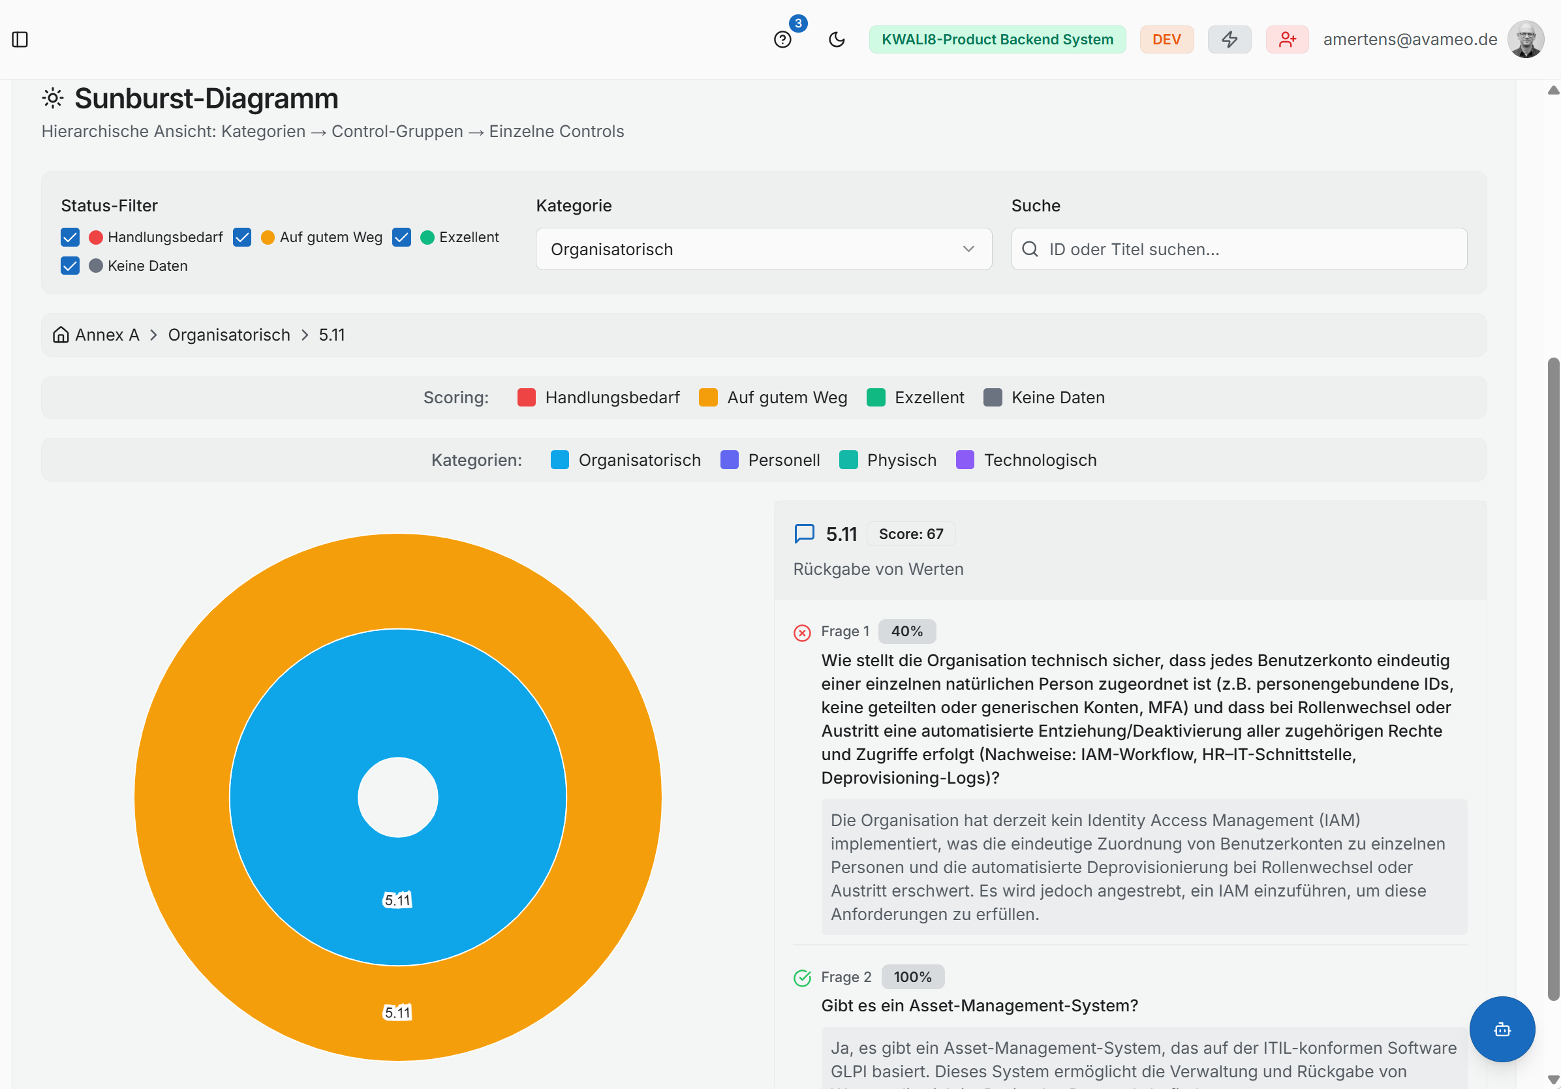
Task: Open the Kategorie dropdown
Action: click(x=763, y=249)
